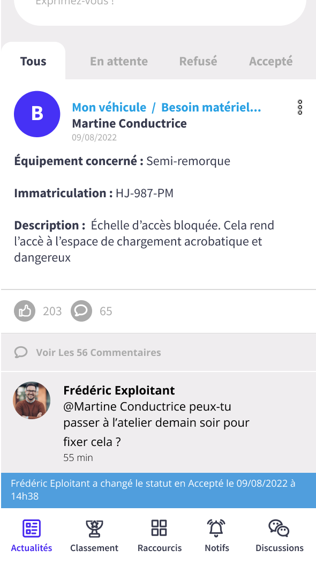Switch to the En attente tab
Image resolution: width=316 pixels, height=565 pixels.
(x=119, y=61)
